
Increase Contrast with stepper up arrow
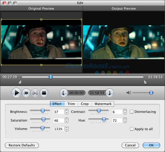coord(125,110)
